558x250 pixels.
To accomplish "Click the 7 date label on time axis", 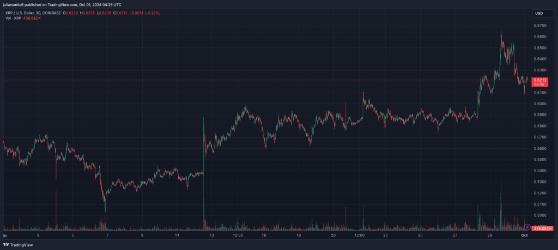I will pyautogui.click(x=107, y=235).
